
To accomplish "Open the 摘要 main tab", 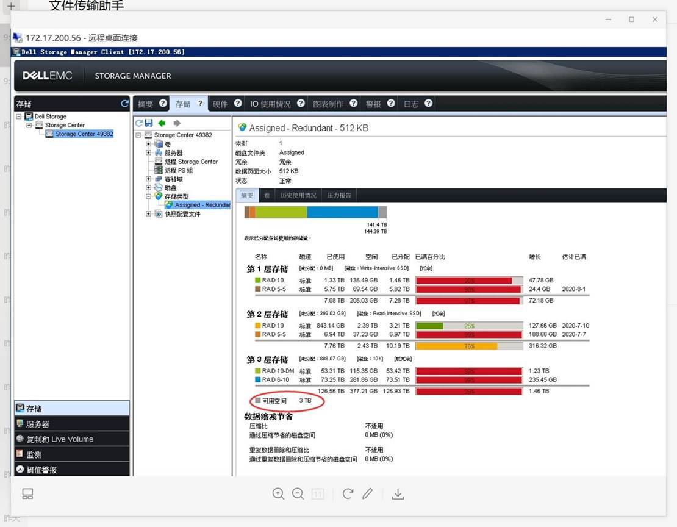I will click(146, 104).
